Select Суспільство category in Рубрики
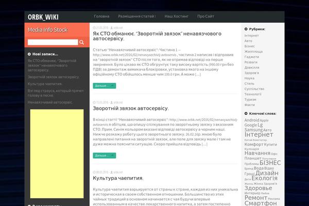This screenshot has height=206, width=309. click(x=254, y=89)
